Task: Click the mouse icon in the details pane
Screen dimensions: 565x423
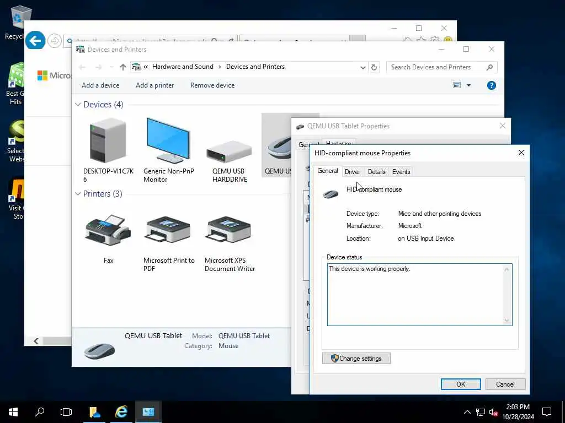Action: pyautogui.click(x=99, y=350)
